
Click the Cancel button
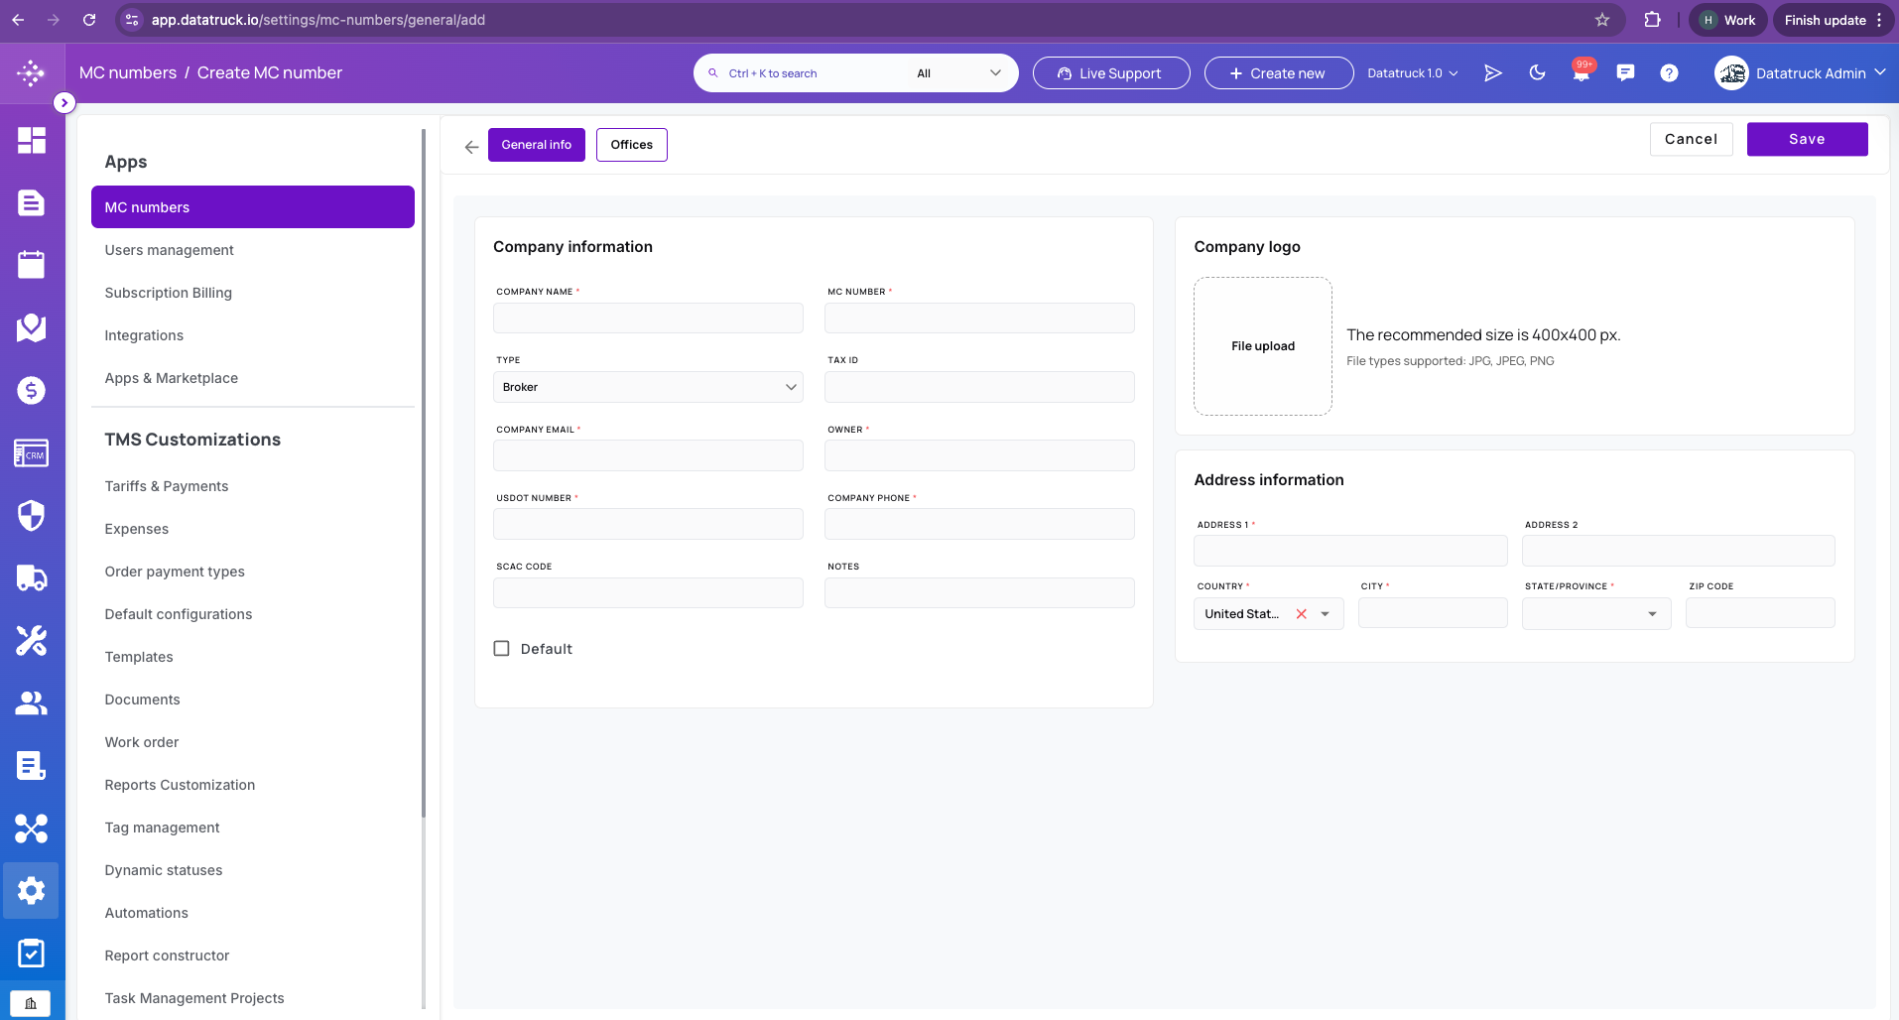pyautogui.click(x=1691, y=139)
